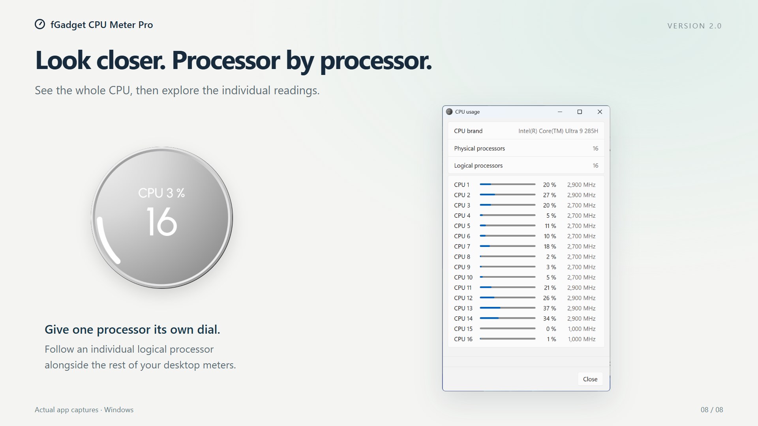Click the CPU 15 row label
758x426 pixels.
pyautogui.click(x=463, y=329)
